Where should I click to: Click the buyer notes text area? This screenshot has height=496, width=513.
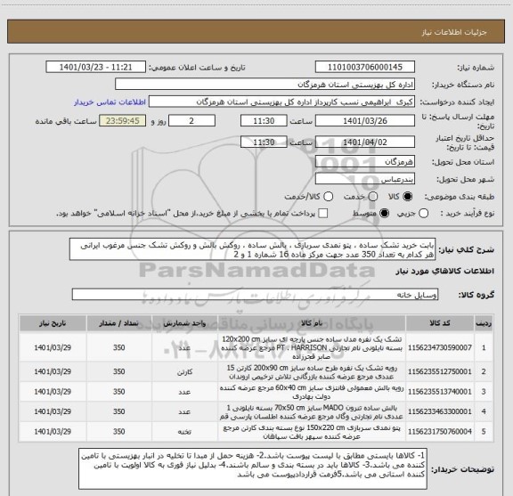click(x=253, y=468)
